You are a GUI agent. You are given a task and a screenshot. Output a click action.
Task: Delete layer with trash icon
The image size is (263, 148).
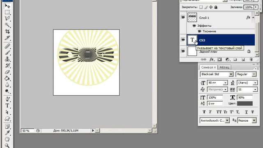[x=251, y=59]
